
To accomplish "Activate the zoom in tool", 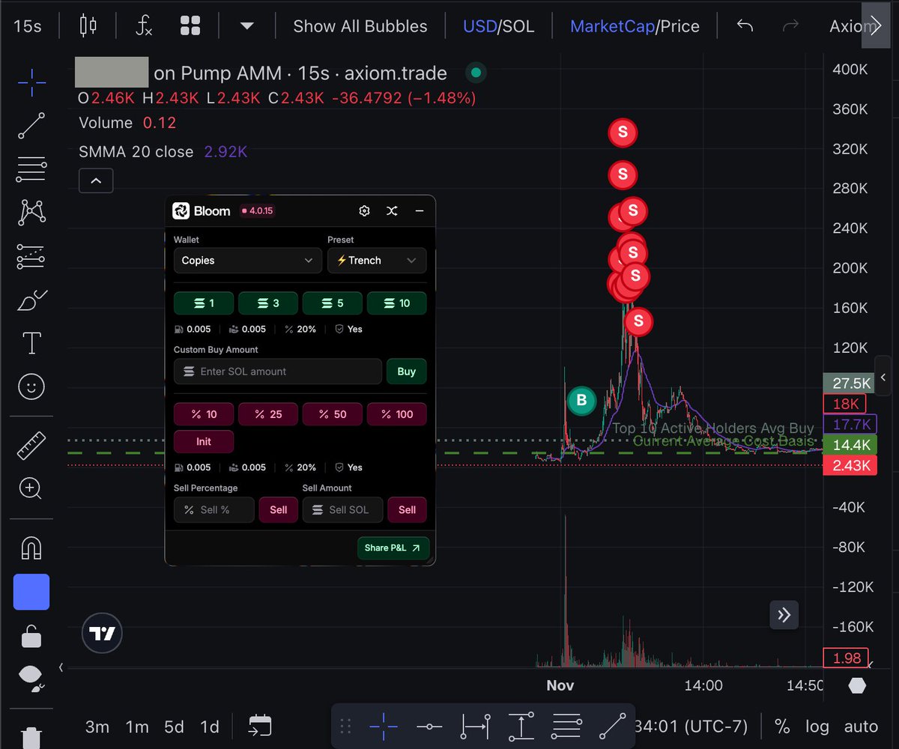I will (x=31, y=489).
